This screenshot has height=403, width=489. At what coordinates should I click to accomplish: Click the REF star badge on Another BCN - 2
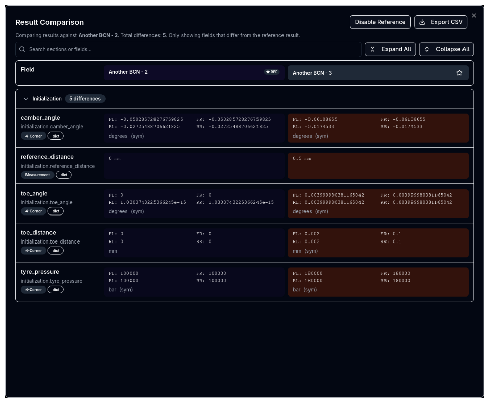point(272,72)
